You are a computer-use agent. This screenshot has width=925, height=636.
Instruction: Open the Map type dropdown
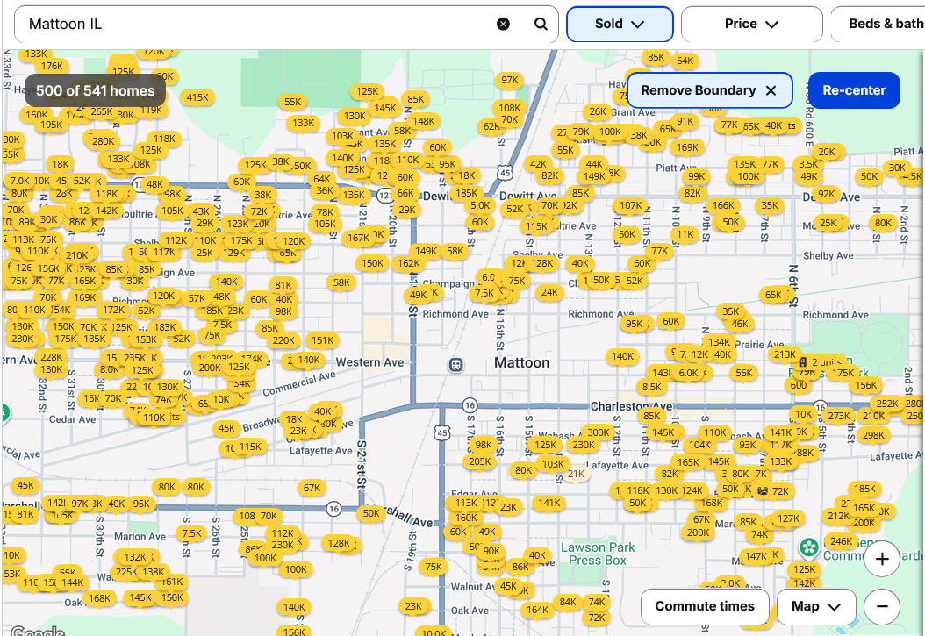[816, 606]
